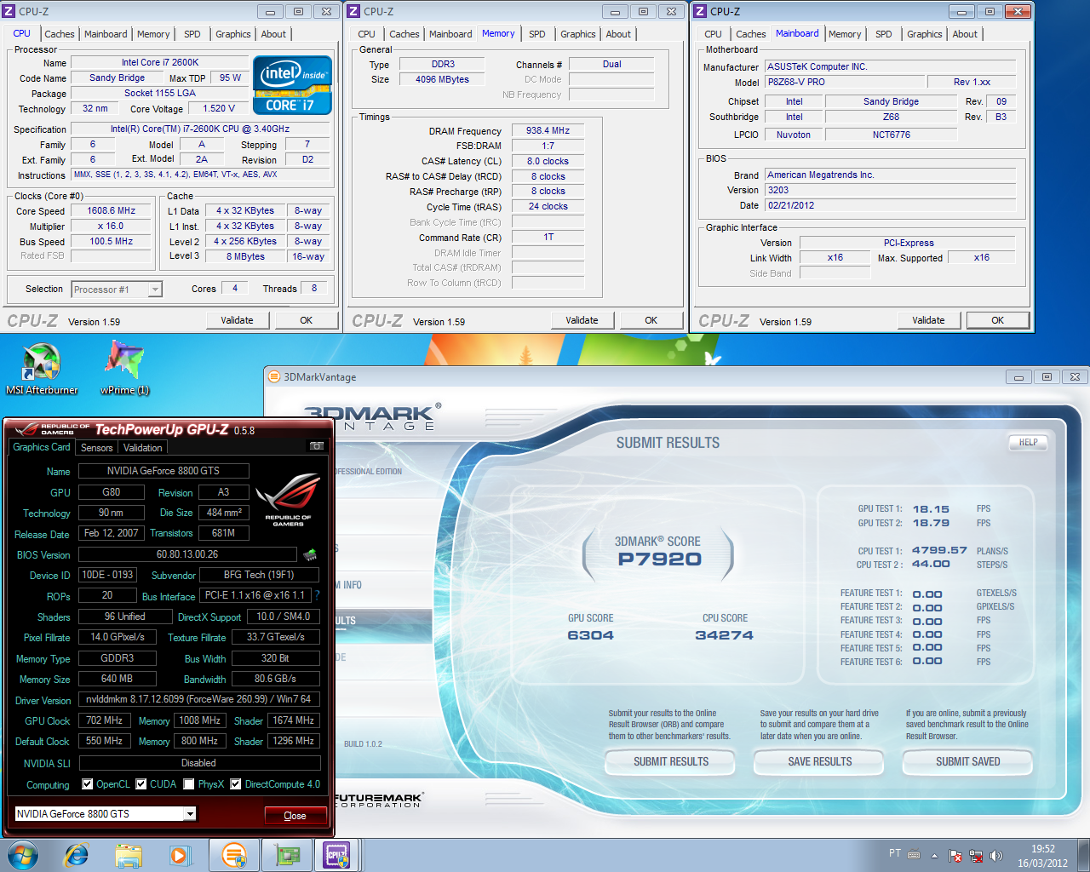Click the network icon in the system tray
The width and height of the screenshot is (1090, 872).
point(976,855)
